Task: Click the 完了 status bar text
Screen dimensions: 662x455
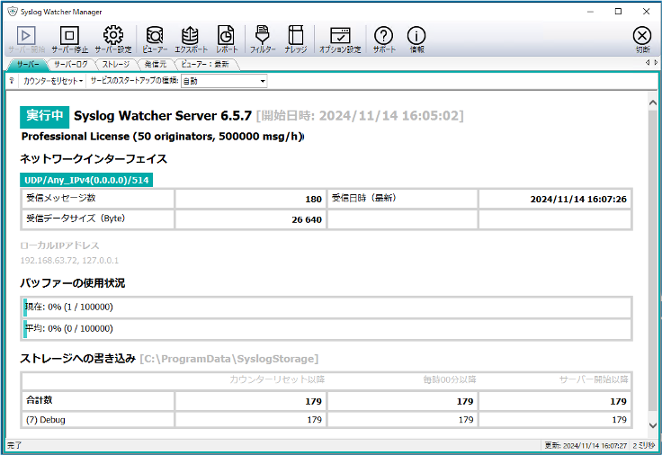Action: (14, 446)
